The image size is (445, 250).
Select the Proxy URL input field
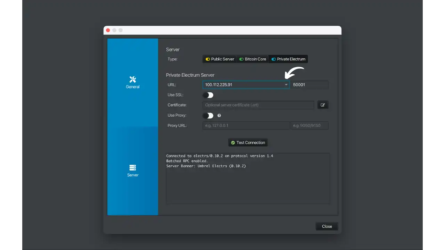245,125
